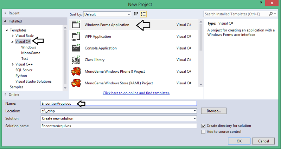Select Visual C# in the tree
The height and width of the screenshot is (149, 281).
tap(23, 41)
